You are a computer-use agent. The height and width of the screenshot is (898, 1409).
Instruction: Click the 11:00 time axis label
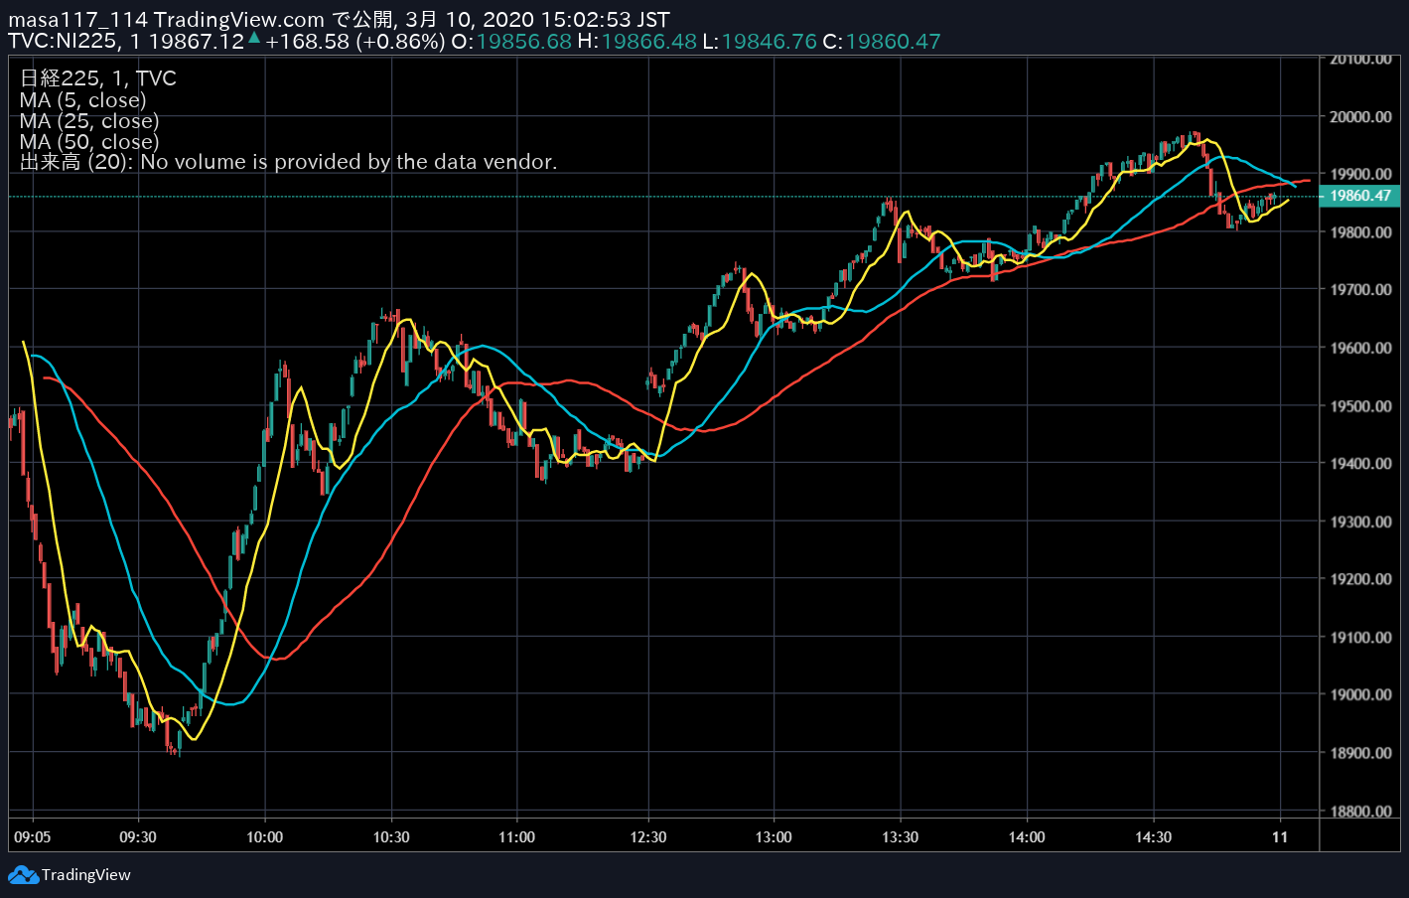tap(517, 837)
